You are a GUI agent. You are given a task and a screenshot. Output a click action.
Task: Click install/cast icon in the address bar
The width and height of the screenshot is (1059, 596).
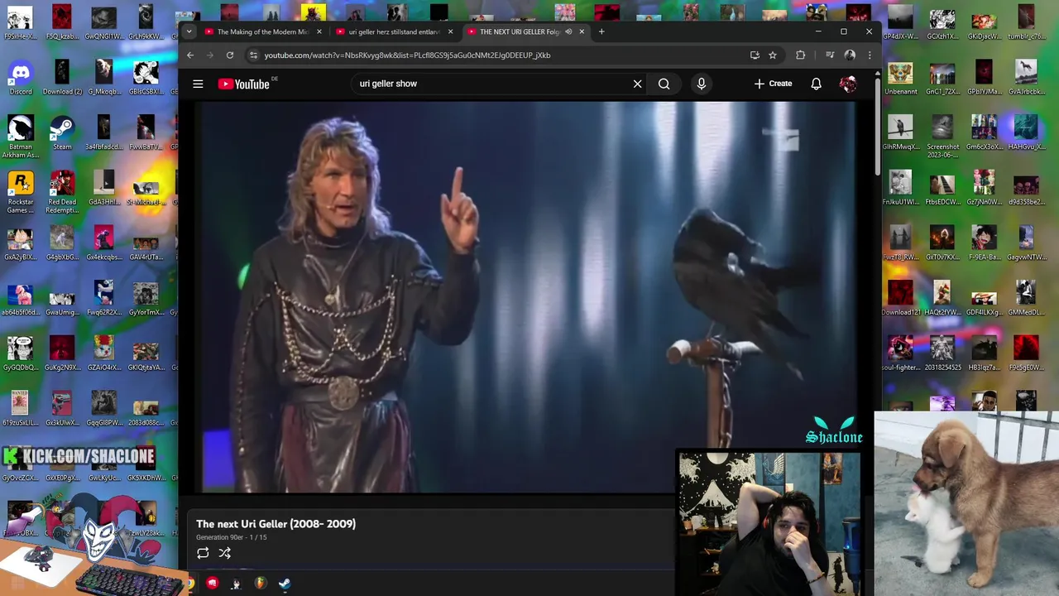click(755, 55)
